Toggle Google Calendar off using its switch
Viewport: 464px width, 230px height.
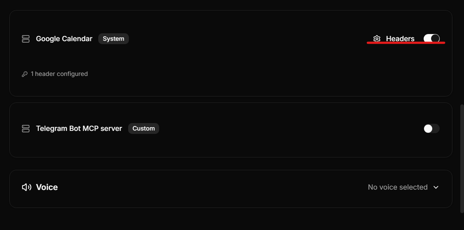pyautogui.click(x=432, y=38)
